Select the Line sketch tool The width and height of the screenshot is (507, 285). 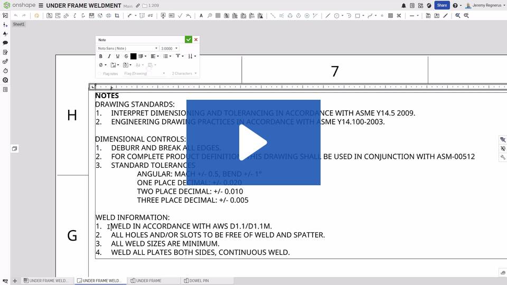328,15
